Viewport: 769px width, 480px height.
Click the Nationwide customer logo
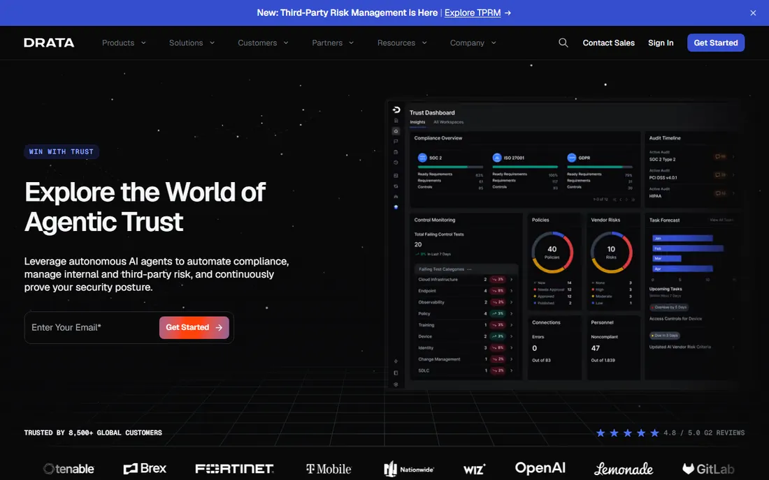click(x=409, y=470)
